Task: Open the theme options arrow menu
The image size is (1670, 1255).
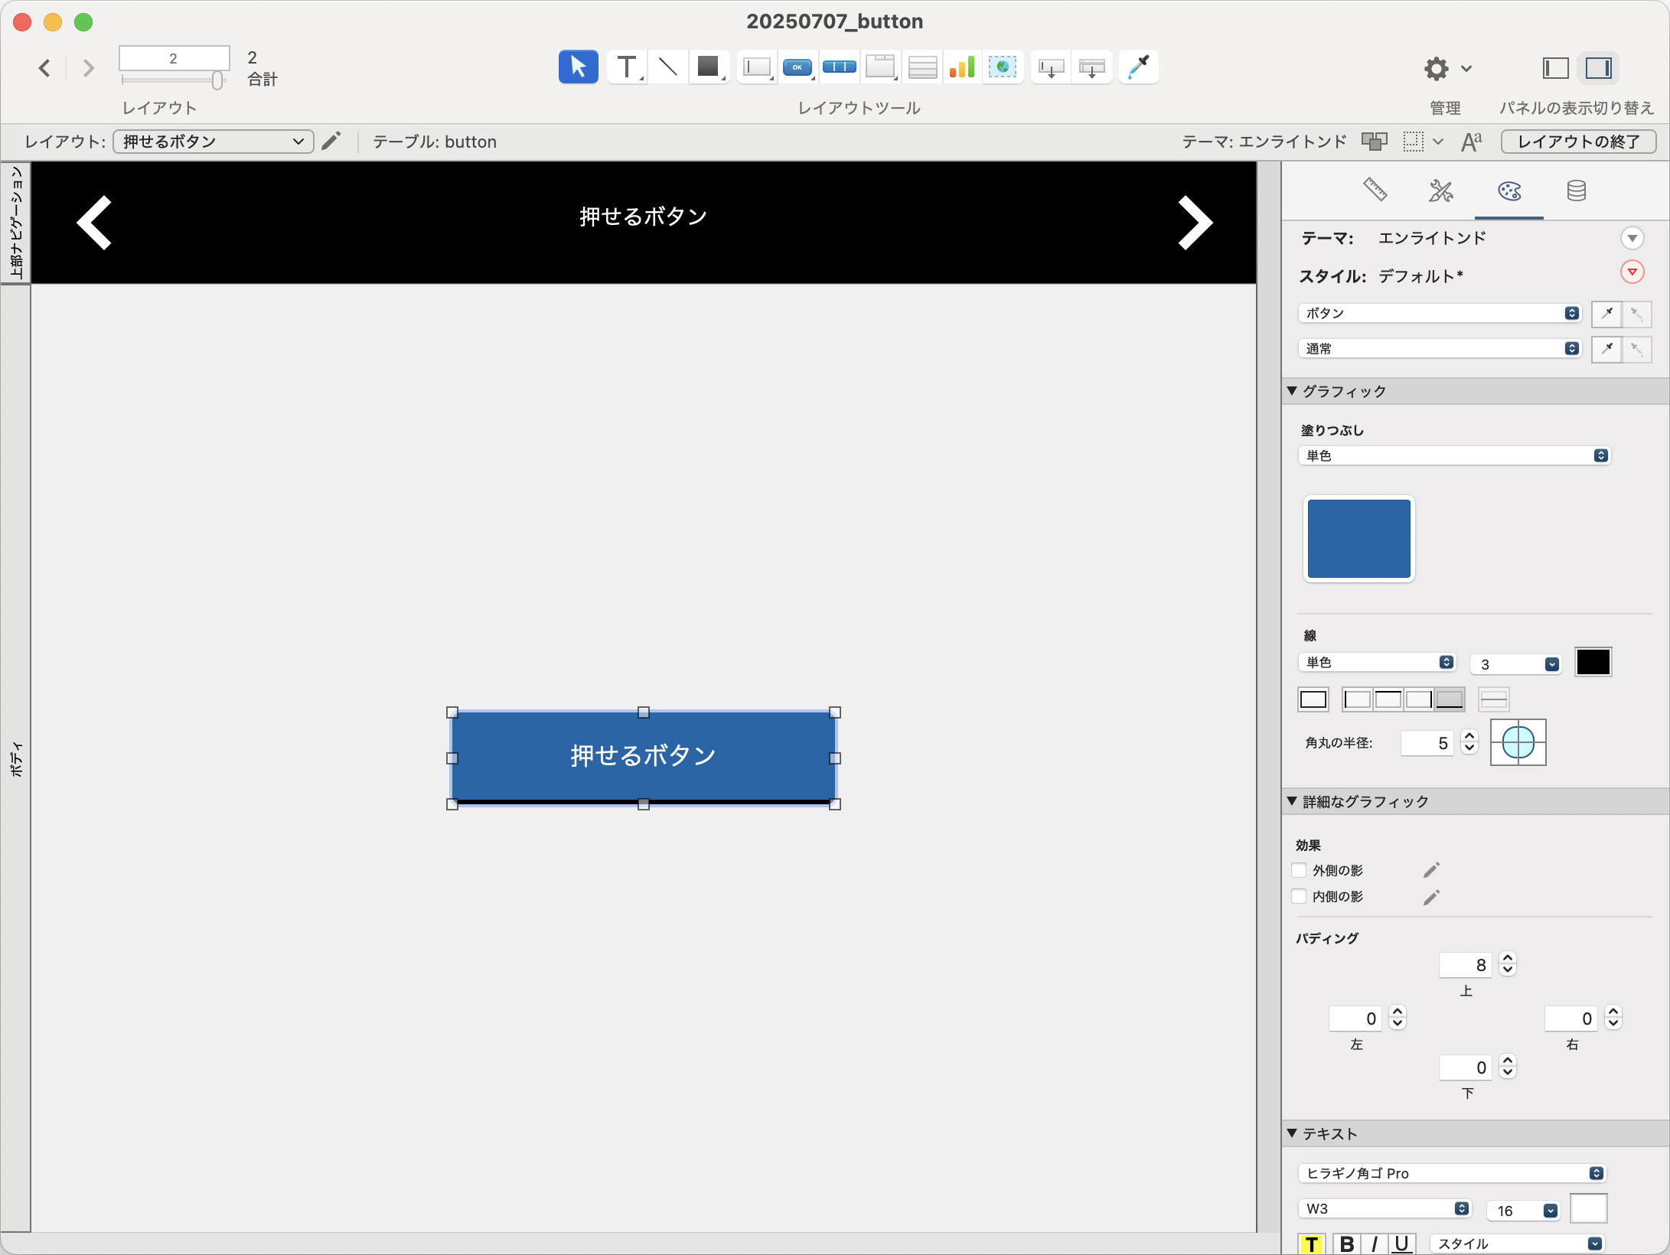Action: 1632,238
